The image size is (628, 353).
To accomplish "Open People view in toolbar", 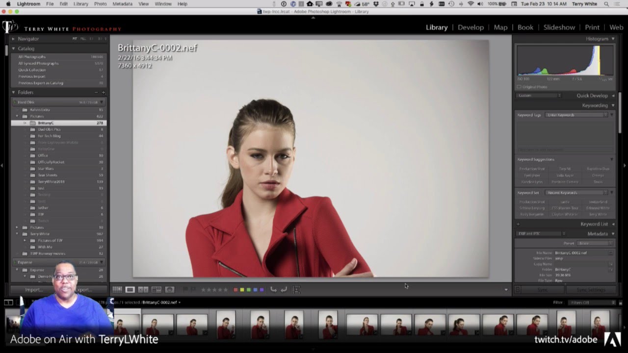I will (x=170, y=290).
